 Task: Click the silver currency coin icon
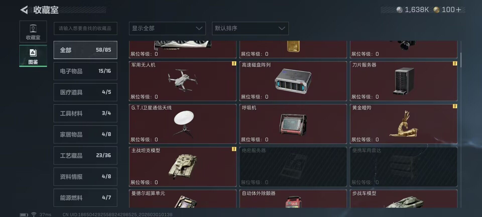click(399, 10)
